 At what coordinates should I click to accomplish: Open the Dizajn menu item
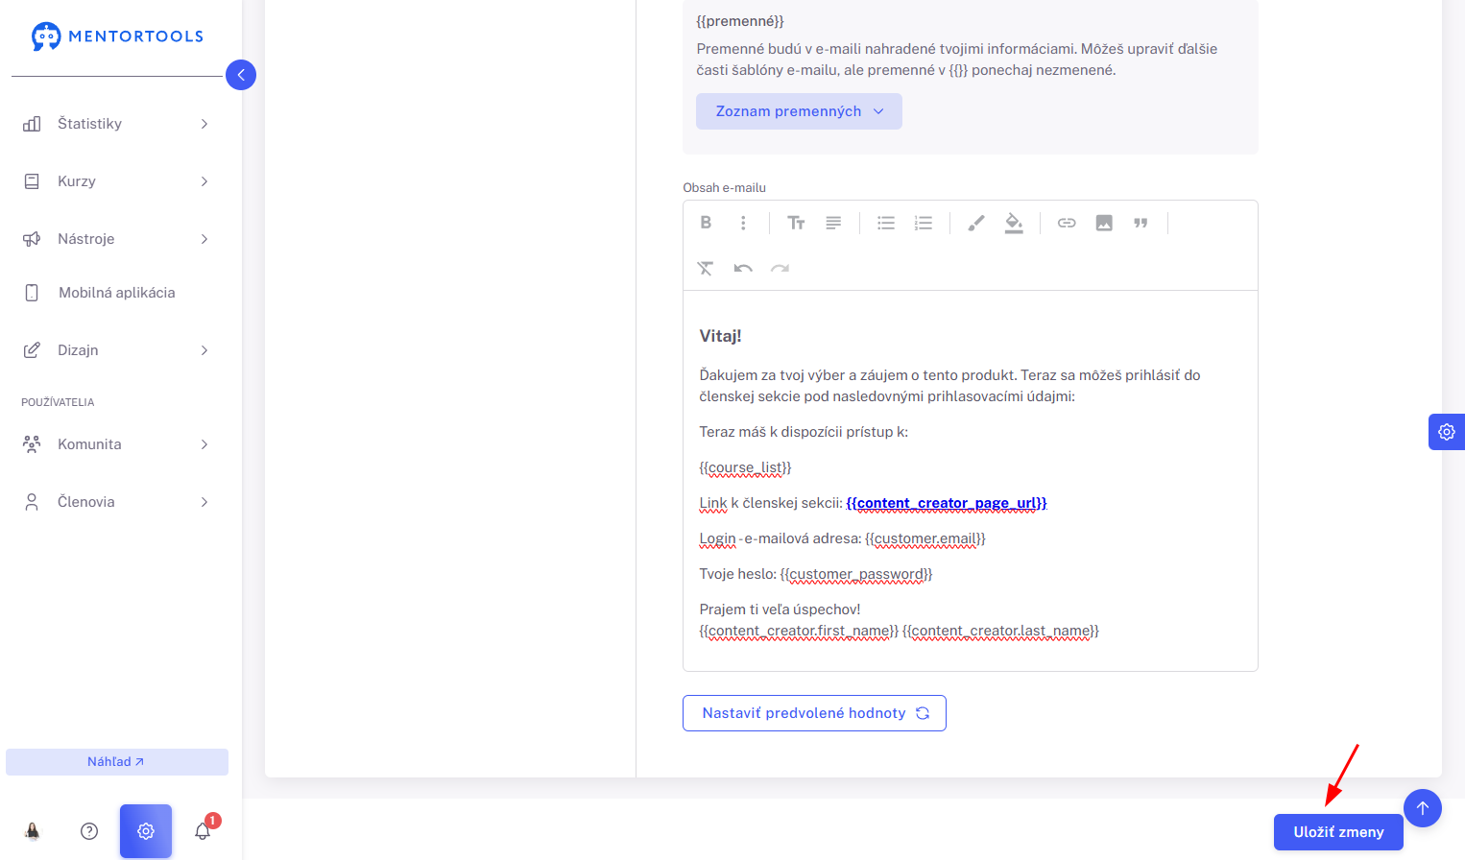pos(115,350)
